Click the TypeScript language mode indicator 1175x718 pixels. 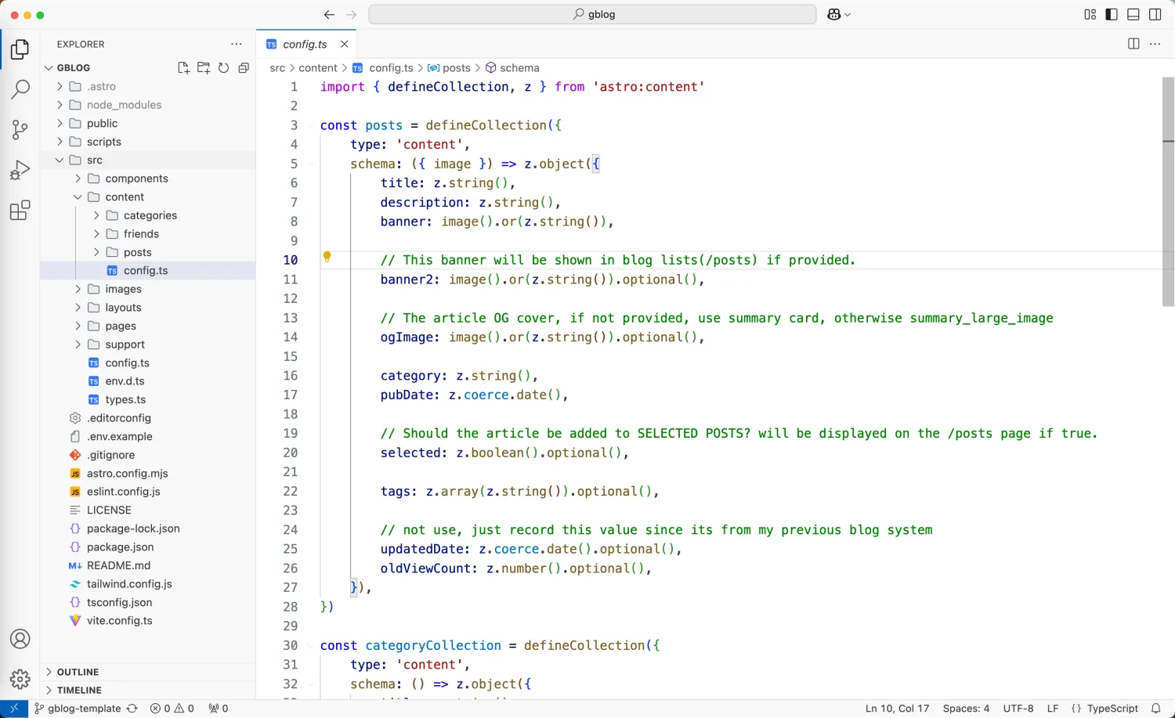point(1112,709)
